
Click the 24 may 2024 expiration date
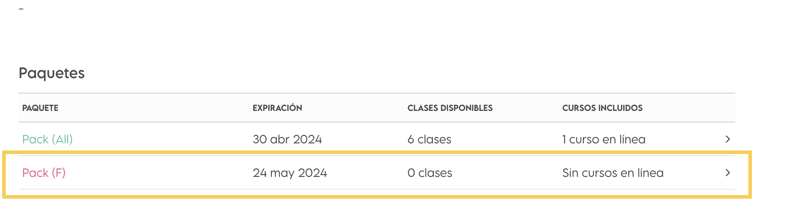tap(290, 173)
